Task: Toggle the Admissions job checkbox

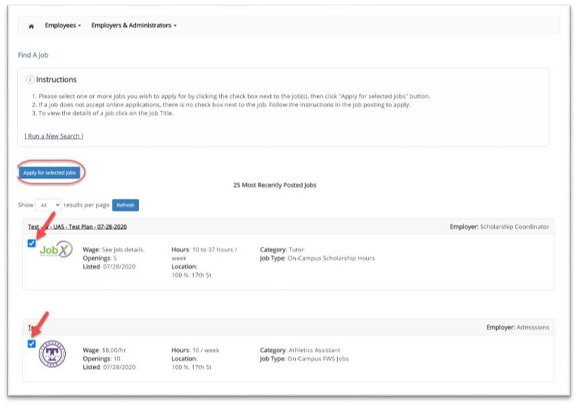Action: [32, 344]
